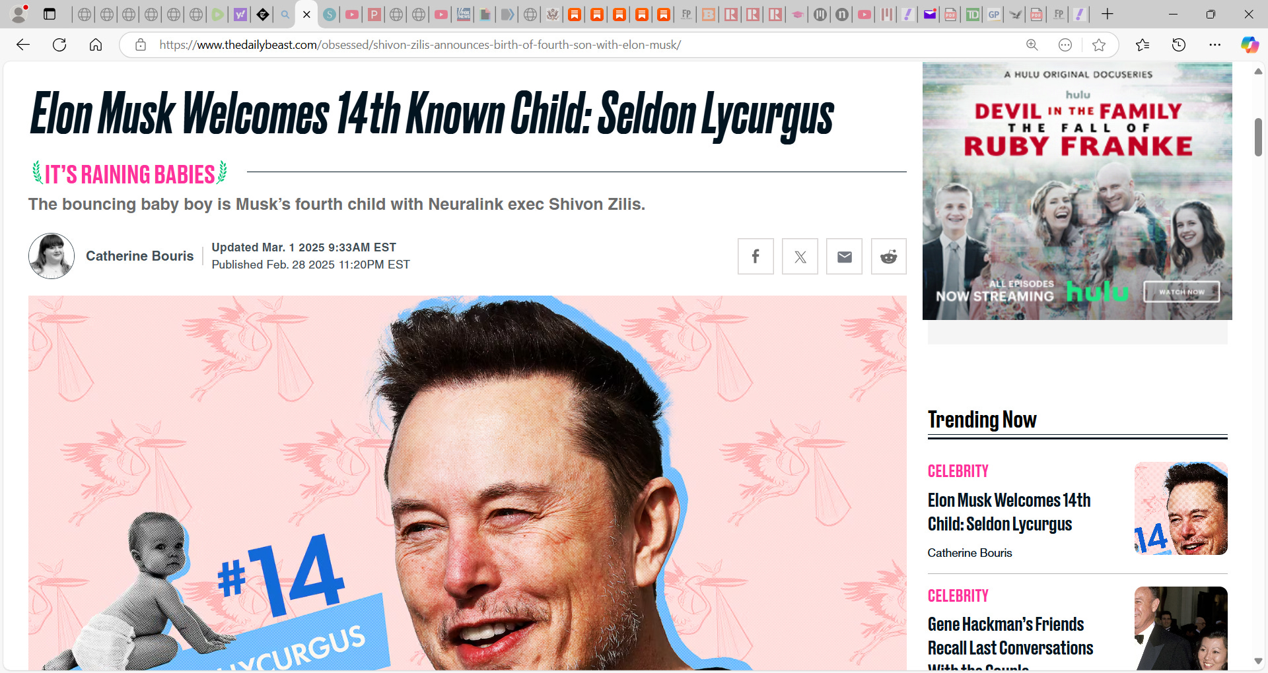Click the scrollbar up arrow
Screen dimensions: 1268x673
pos(1258,71)
